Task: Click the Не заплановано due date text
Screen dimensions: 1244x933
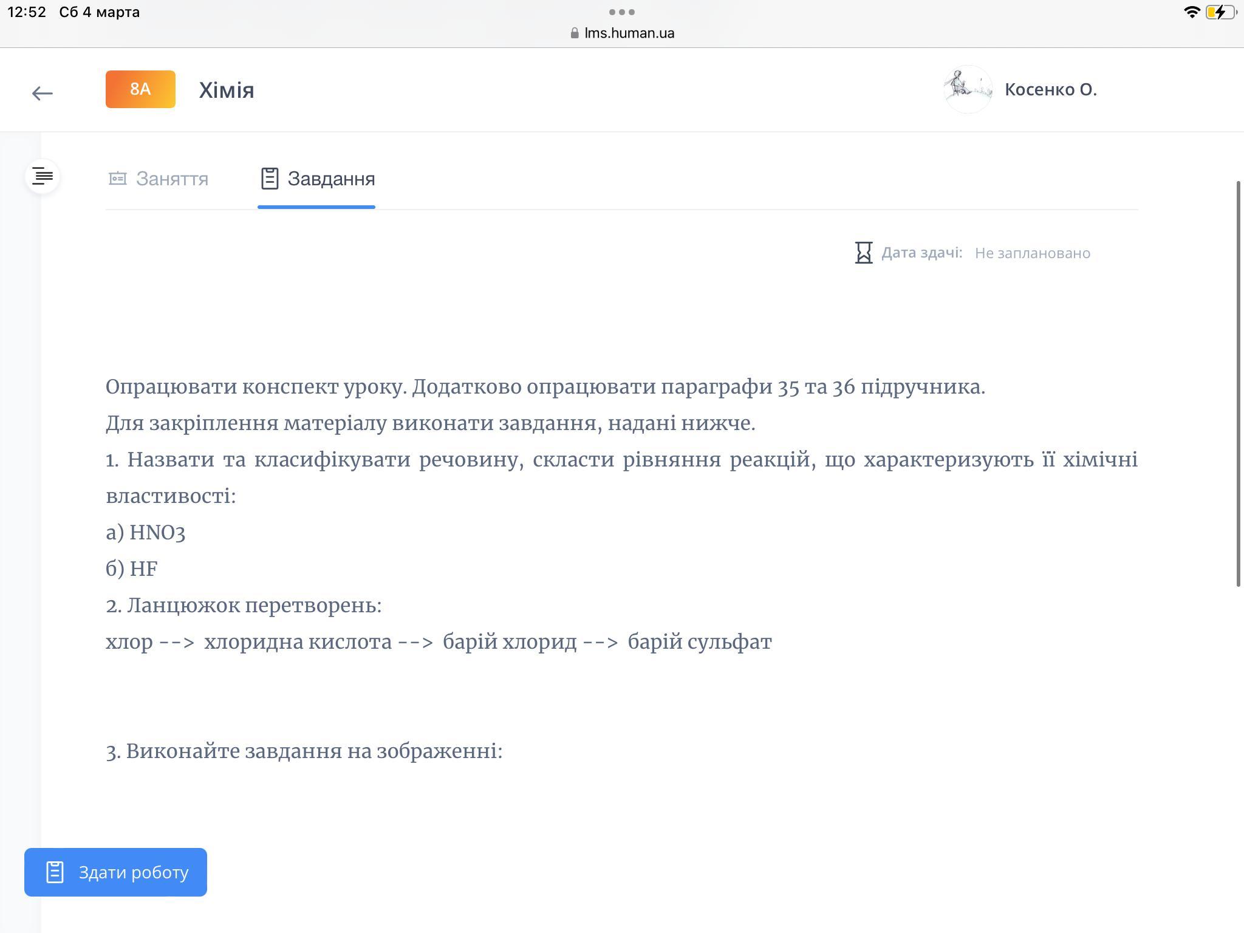Action: click(1032, 253)
